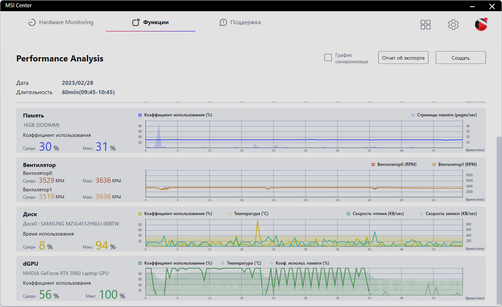Toggle dGPU Температура legend marker
Viewport: 502px width, 307px height.
(222, 263)
